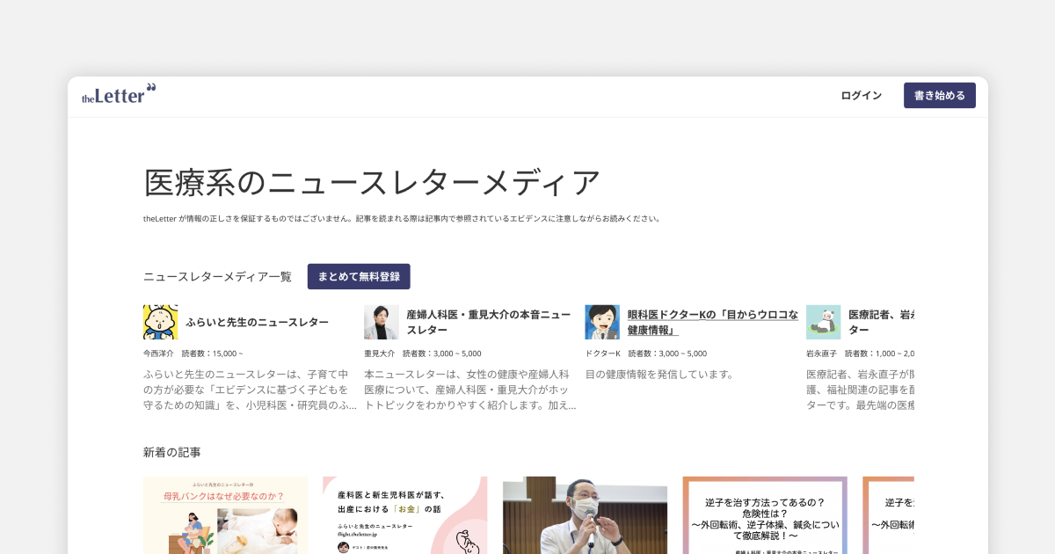Click the 医療系のニュースレターメディア headline
The height and width of the screenshot is (554, 1055).
[x=373, y=182]
